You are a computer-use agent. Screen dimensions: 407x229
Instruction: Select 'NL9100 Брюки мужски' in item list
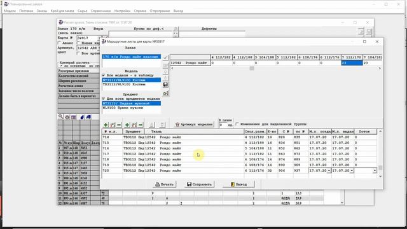(132, 108)
